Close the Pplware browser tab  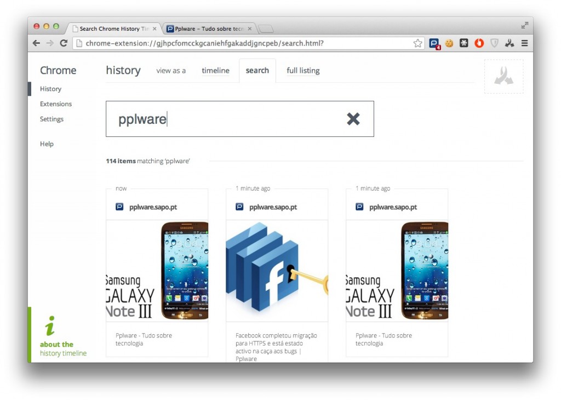(x=250, y=28)
